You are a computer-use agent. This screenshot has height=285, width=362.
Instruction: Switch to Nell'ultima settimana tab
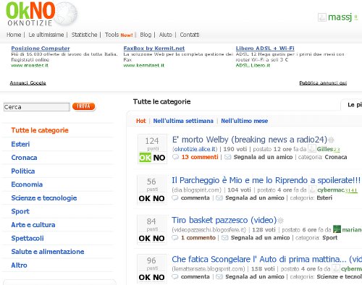click(183, 121)
